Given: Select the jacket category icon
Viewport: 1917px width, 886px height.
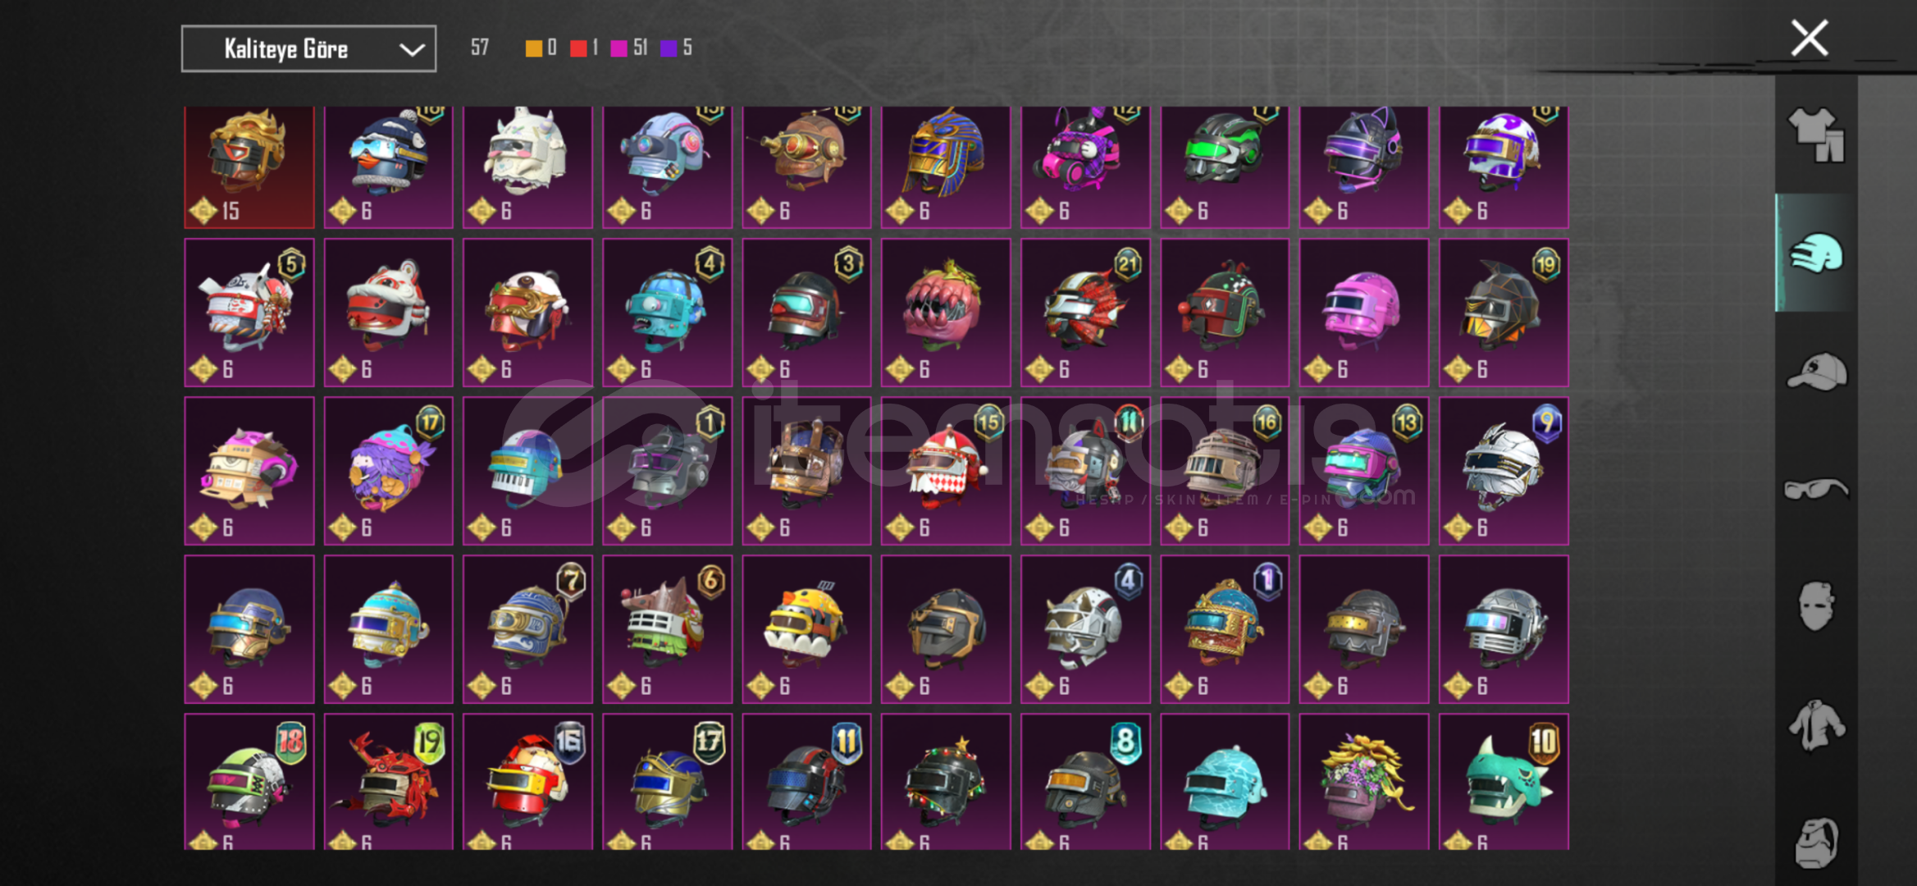Looking at the screenshot, I should [x=1816, y=725].
